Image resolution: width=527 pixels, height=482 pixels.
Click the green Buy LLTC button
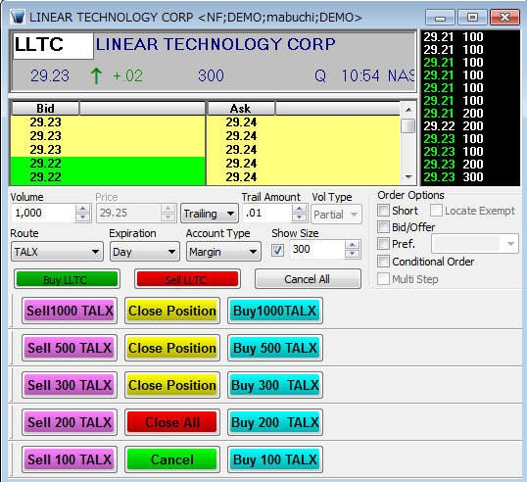(x=67, y=279)
